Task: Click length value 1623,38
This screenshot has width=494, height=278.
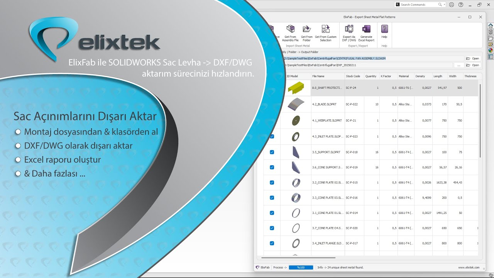Action: pos(440,182)
